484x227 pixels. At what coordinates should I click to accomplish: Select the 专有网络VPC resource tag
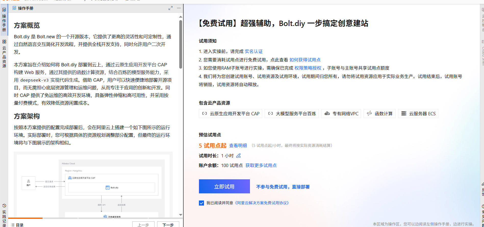[341, 114]
